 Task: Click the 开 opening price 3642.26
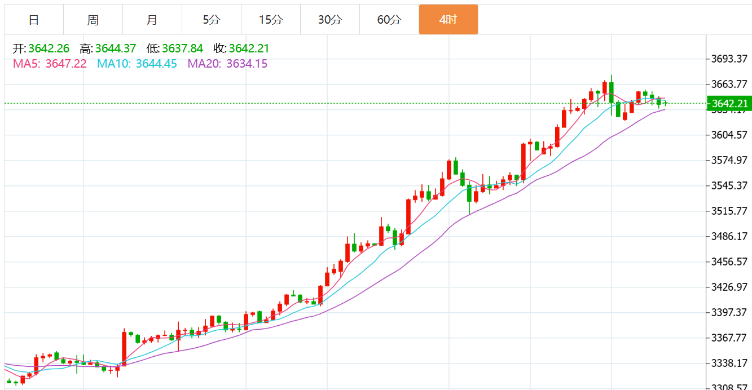coord(49,48)
